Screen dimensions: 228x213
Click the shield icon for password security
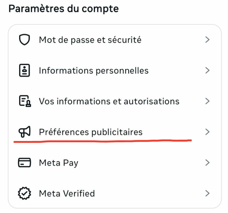[24, 40]
